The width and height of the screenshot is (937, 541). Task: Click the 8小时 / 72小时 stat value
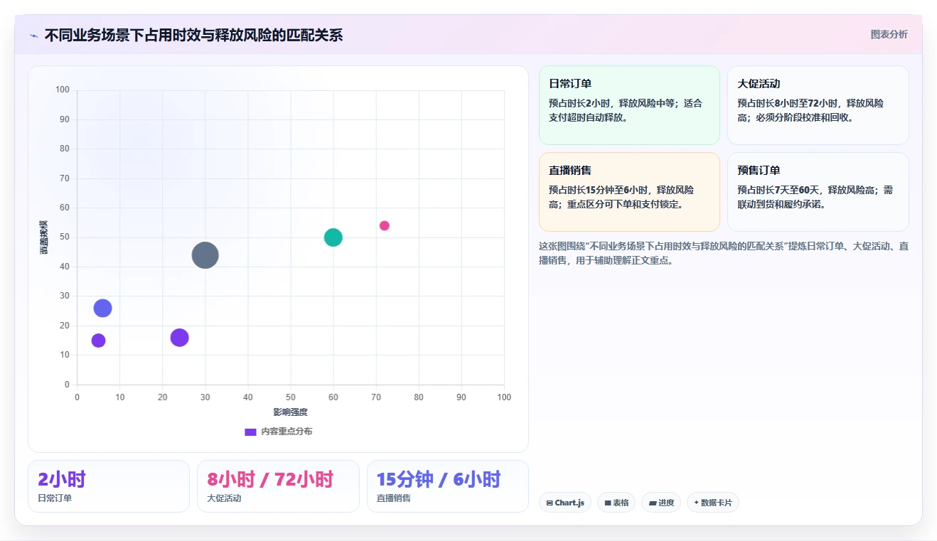tap(270, 479)
